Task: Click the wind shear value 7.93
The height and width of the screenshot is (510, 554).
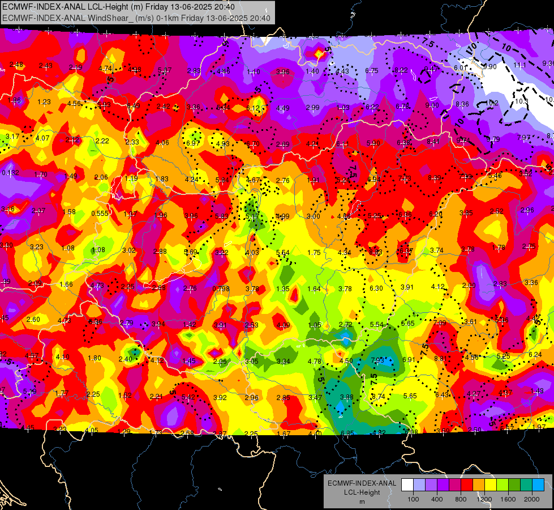Action: (x=377, y=360)
